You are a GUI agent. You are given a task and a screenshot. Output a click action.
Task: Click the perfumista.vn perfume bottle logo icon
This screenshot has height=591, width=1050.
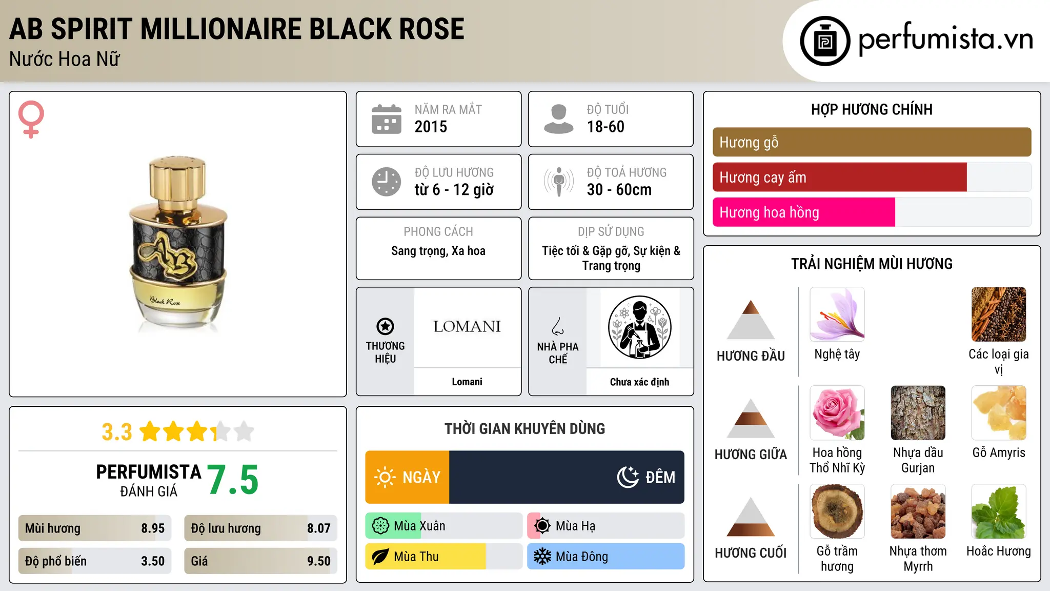click(x=825, y=41)
